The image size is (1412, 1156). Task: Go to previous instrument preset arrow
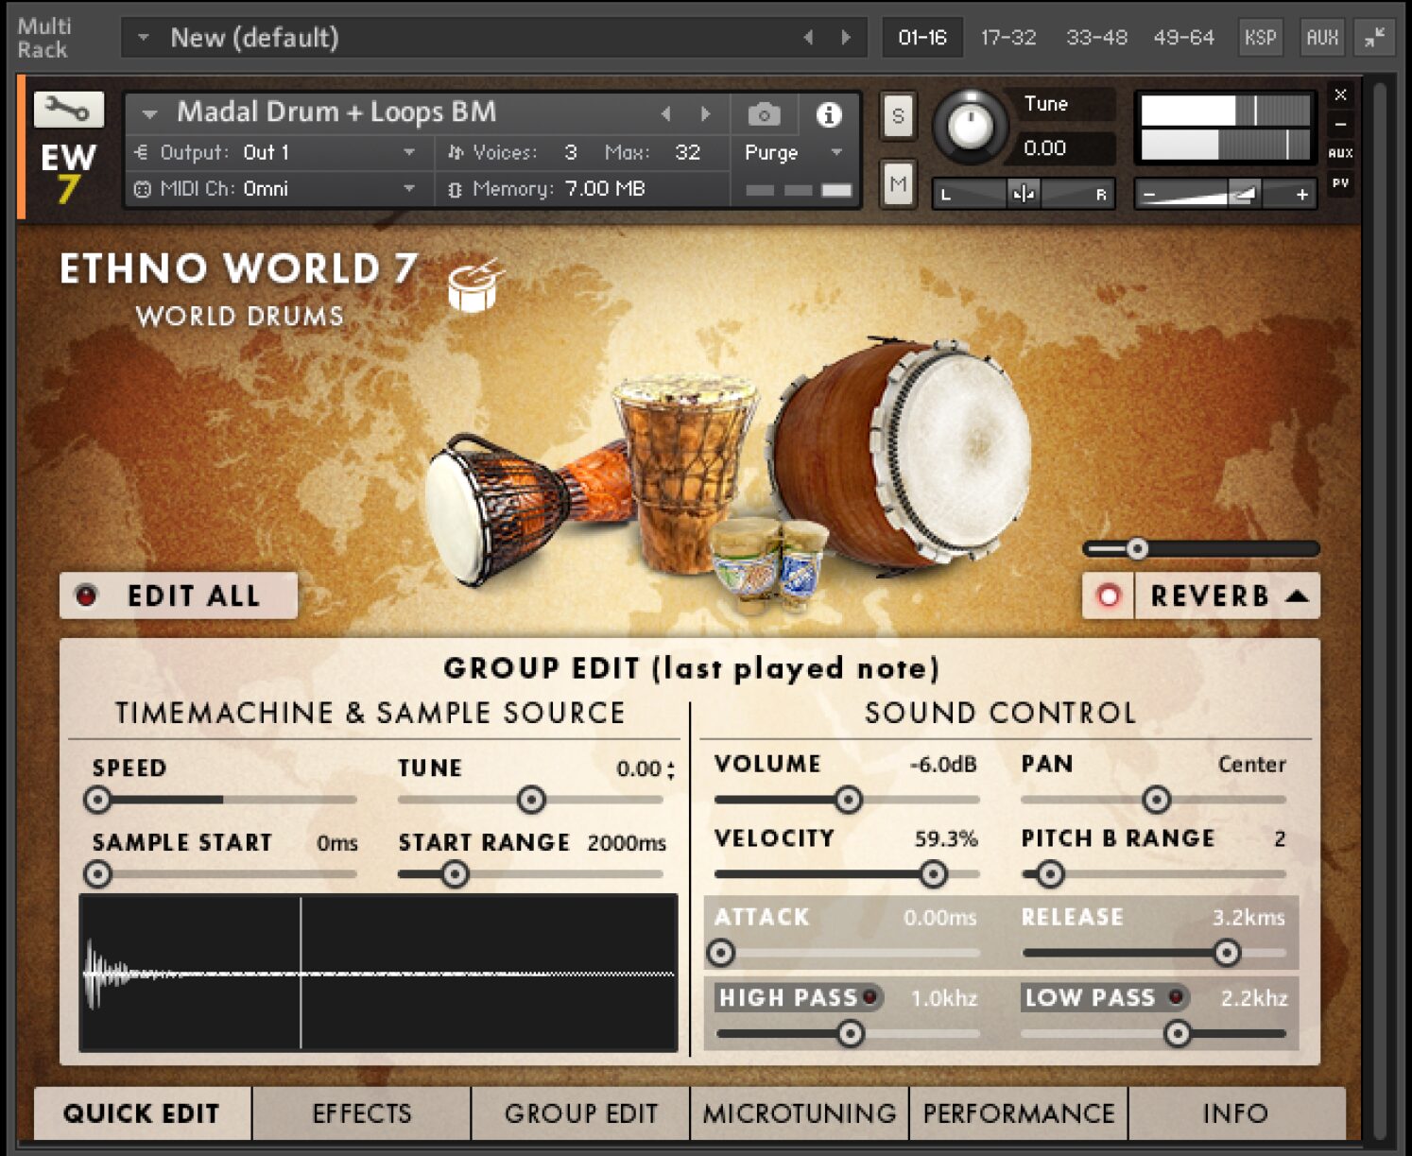666,113
